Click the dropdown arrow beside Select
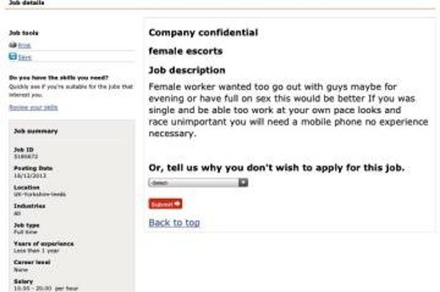 (x=243, y=183)
